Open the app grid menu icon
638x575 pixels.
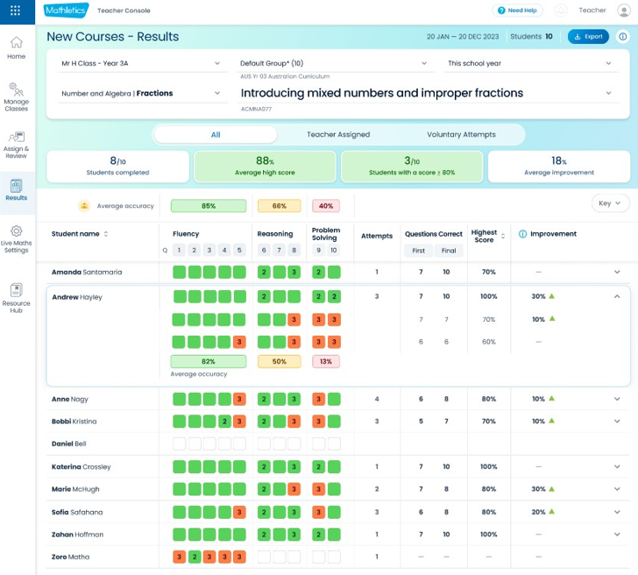(15, 11)
